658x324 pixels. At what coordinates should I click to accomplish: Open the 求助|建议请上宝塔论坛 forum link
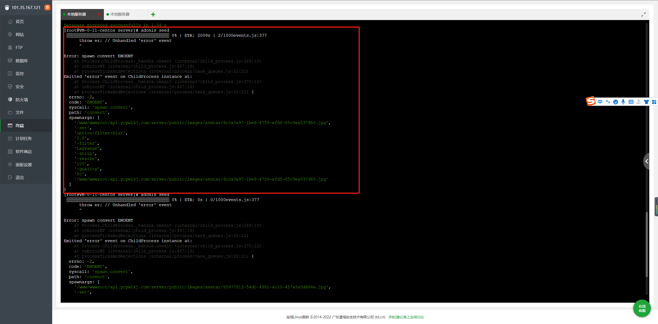(x=406, y=317)
